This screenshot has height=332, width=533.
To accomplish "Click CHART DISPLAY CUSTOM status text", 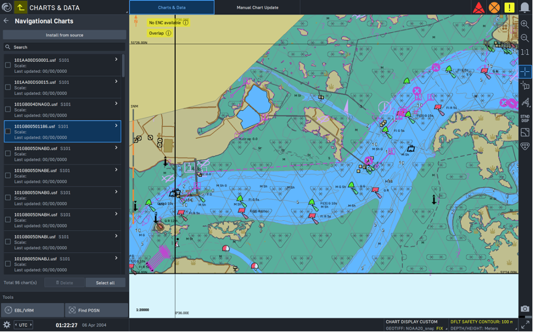I will 412,322.
